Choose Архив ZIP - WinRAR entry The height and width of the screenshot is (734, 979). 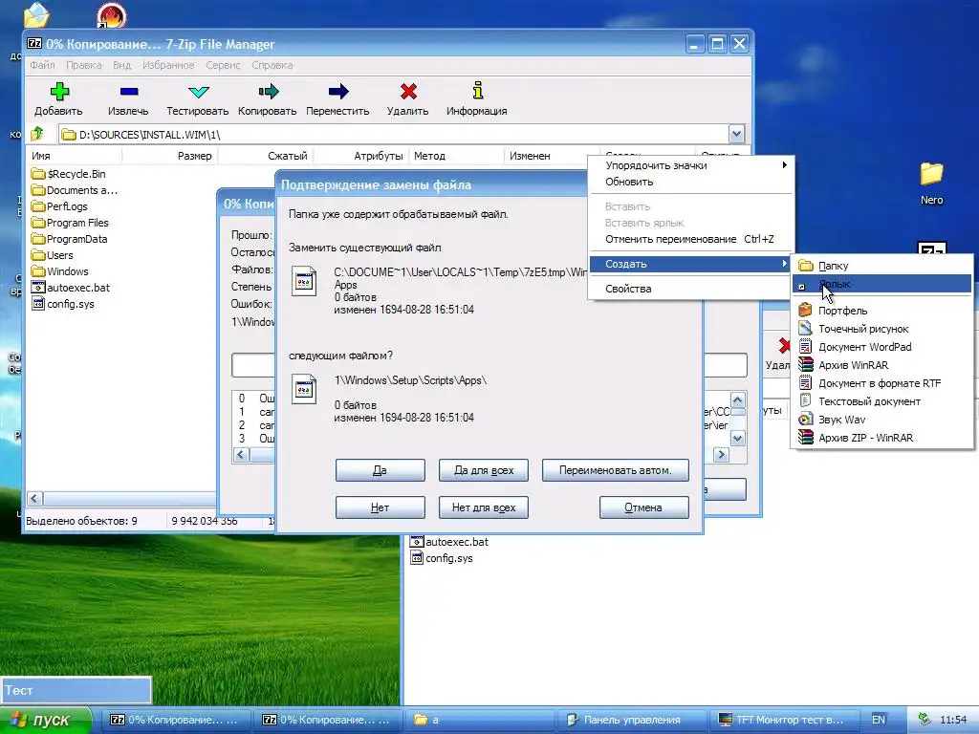click(882, 438)
